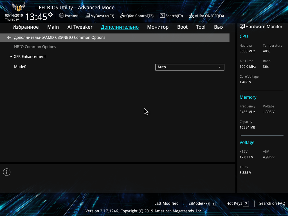
Task: Click the memory voltage 1.395 V value
Action: 269,112
